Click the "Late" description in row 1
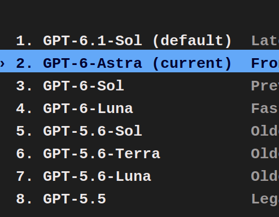Screen dimensions: 279x217 tap(265, 41)
